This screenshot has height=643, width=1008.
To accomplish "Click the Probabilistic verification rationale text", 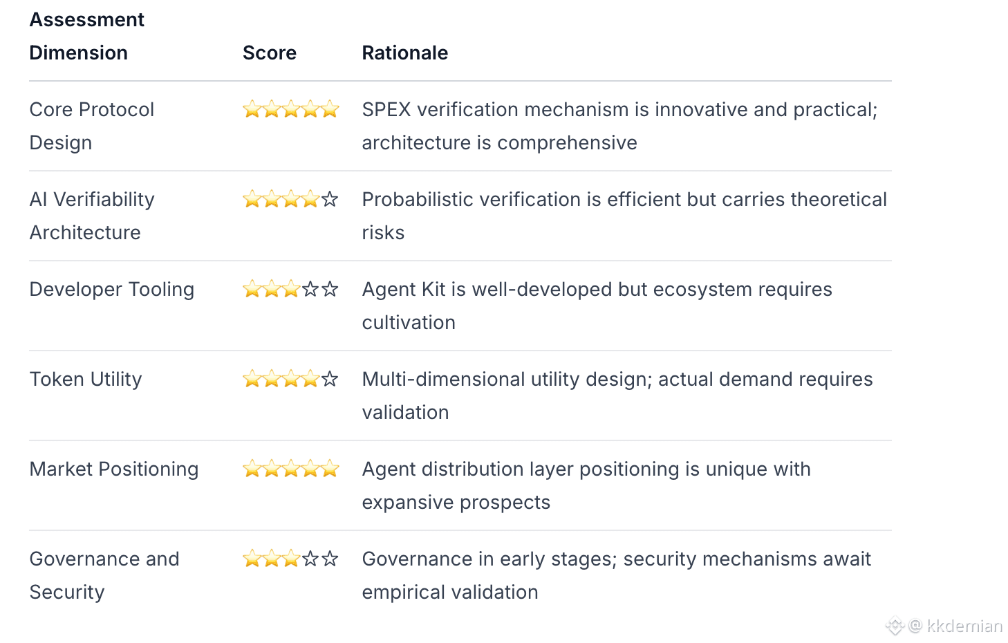I will point(624,216).
